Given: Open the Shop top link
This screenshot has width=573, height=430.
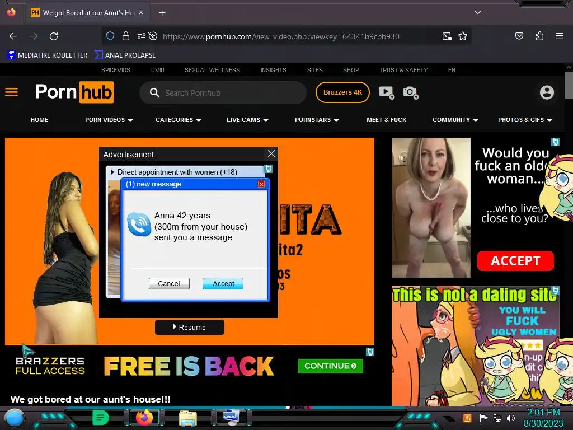Looking at the screenshot, I should click(x=351, y=70).
